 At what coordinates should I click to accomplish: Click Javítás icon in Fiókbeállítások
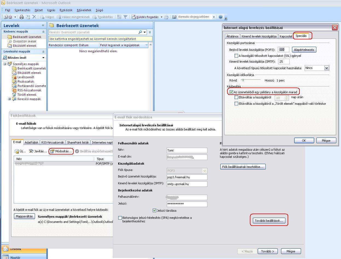point(38,151)
